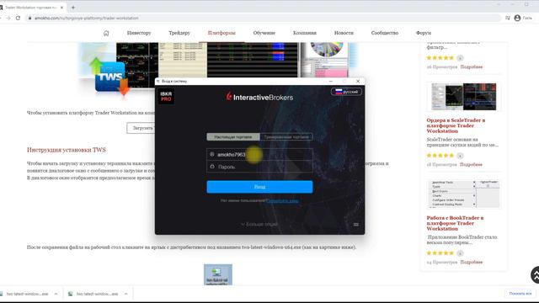Viewport: 539px width, 303px height.
Task: Click the InteractiveBrokers logo in login window
Action: coord(259,98)
